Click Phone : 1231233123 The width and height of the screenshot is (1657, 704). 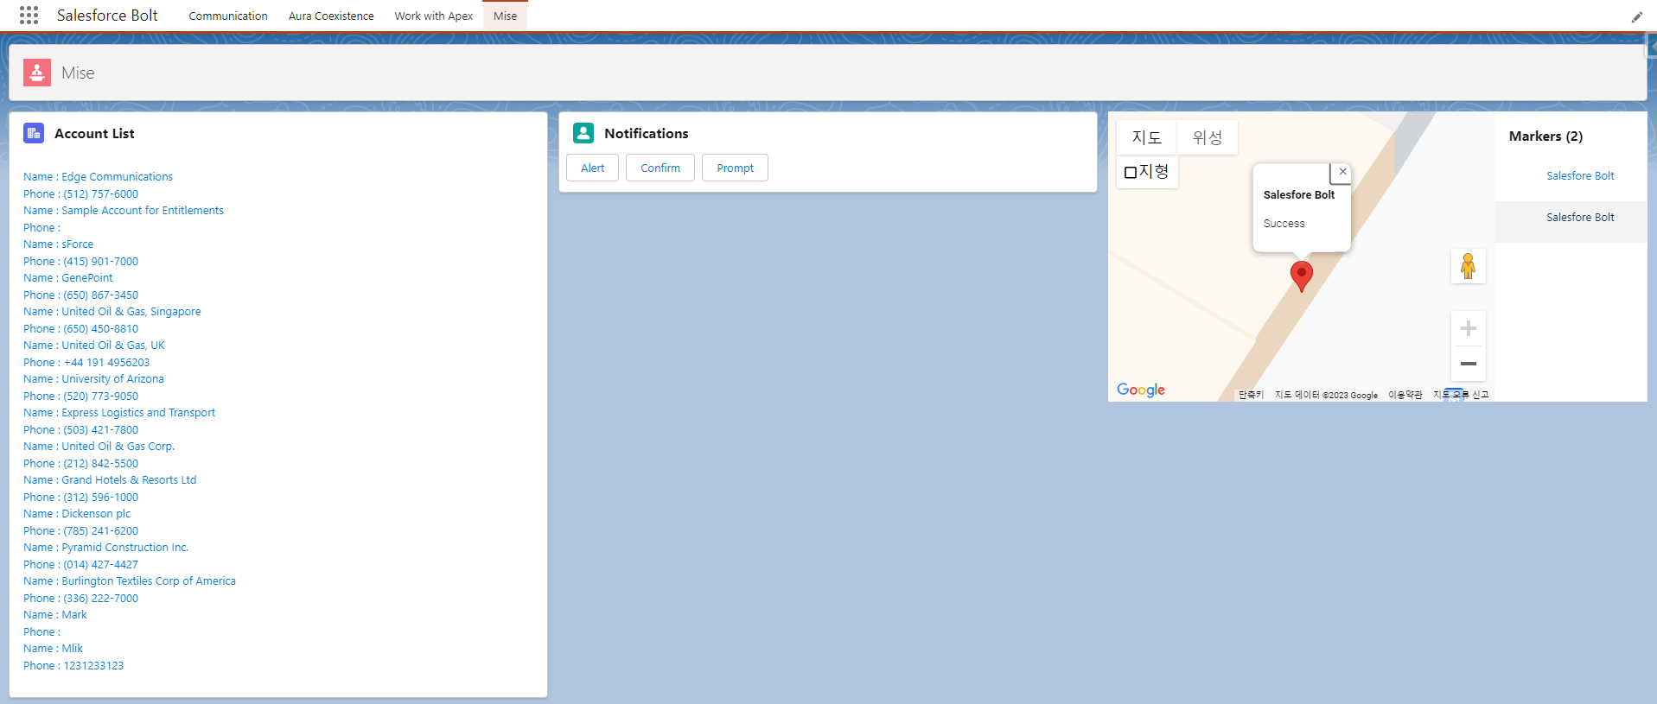73,666
